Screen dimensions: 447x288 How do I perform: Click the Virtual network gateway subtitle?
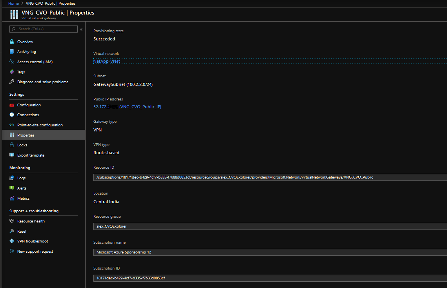point(39,18)
